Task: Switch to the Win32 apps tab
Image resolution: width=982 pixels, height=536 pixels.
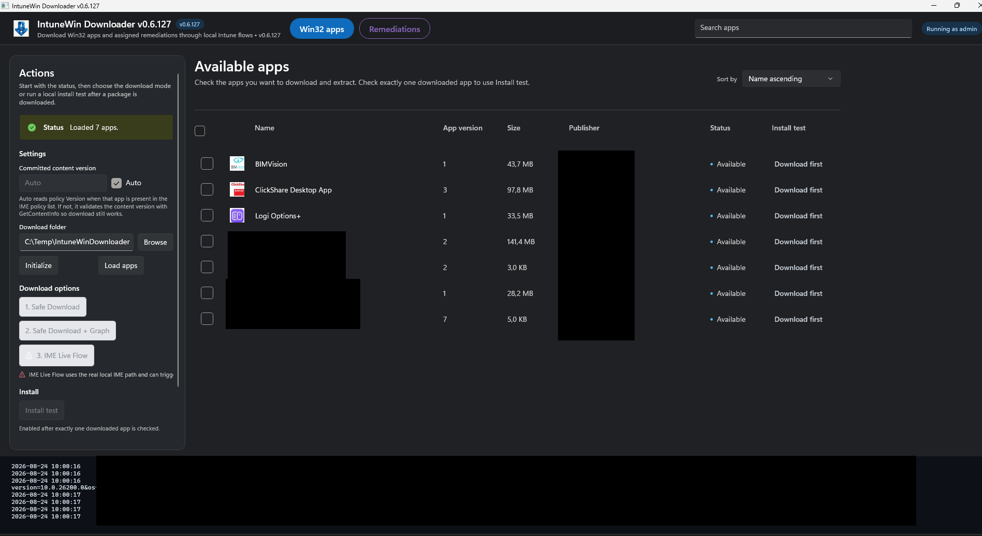Action: click(322, 28)
